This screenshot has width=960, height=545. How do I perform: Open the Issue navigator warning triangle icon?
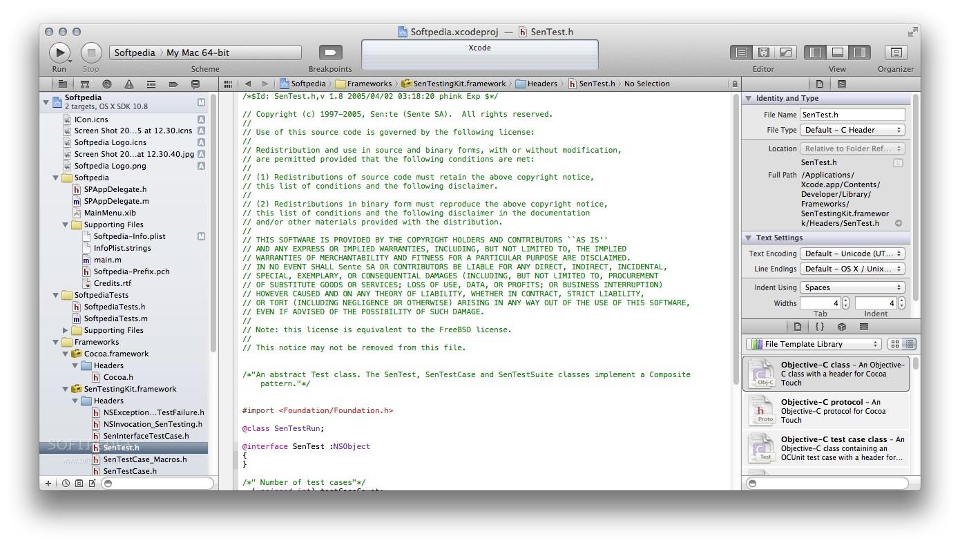[x=129, y=84]
